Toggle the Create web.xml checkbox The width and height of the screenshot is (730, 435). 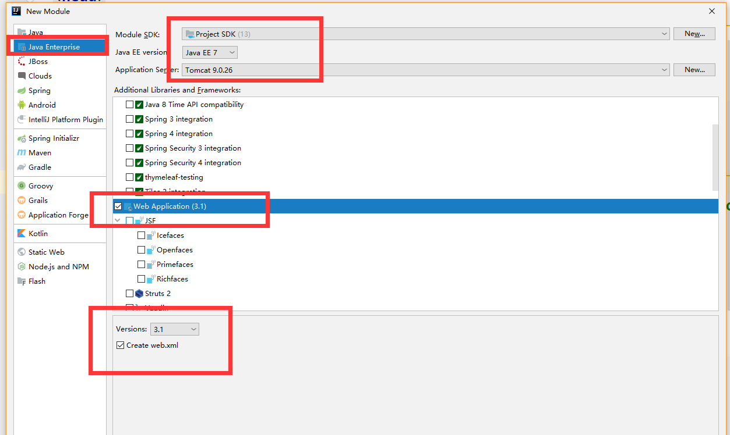coord(120,345)
